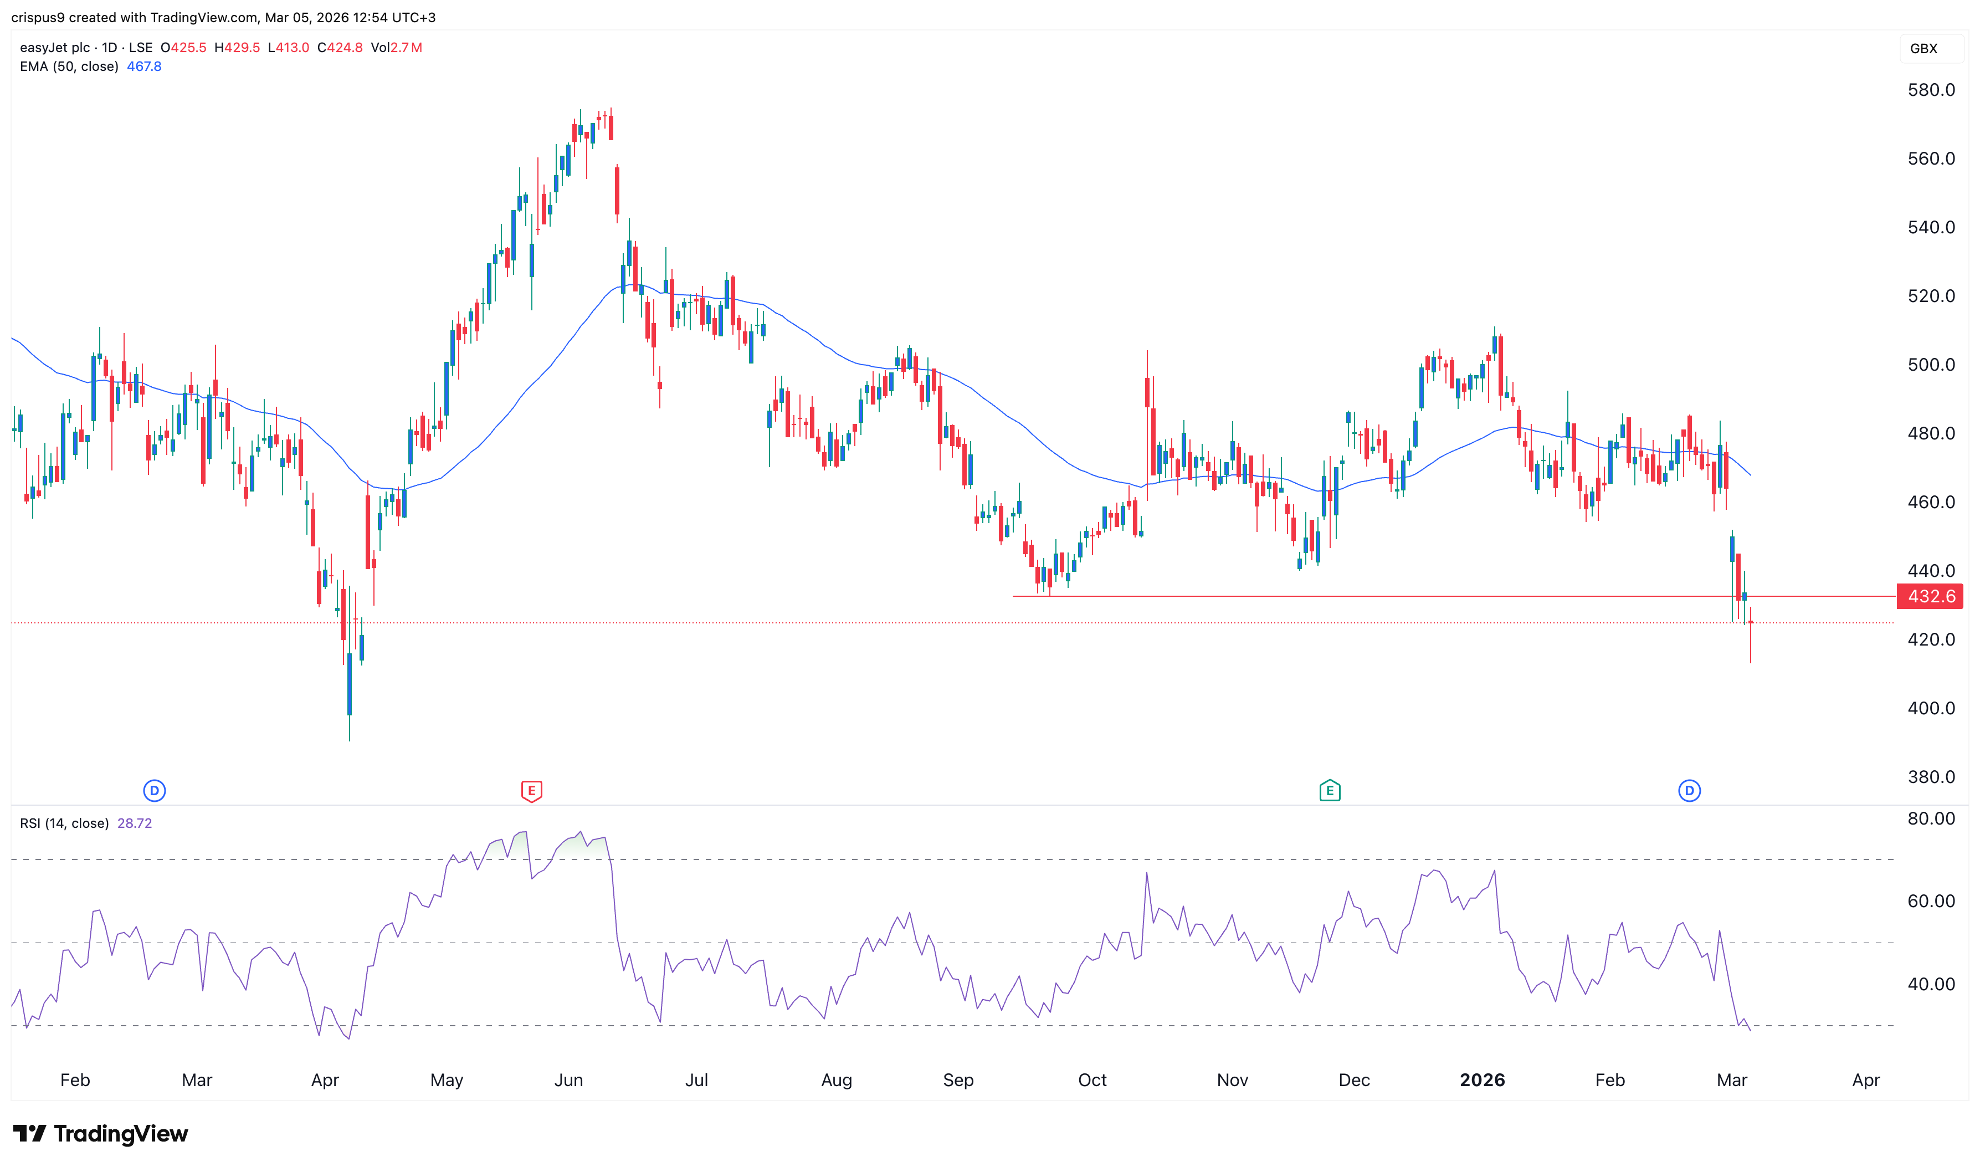This screenshot has height=1167, width=1980.
Task: Click the blue dividend marker near March 2026
Action: 1689,790
